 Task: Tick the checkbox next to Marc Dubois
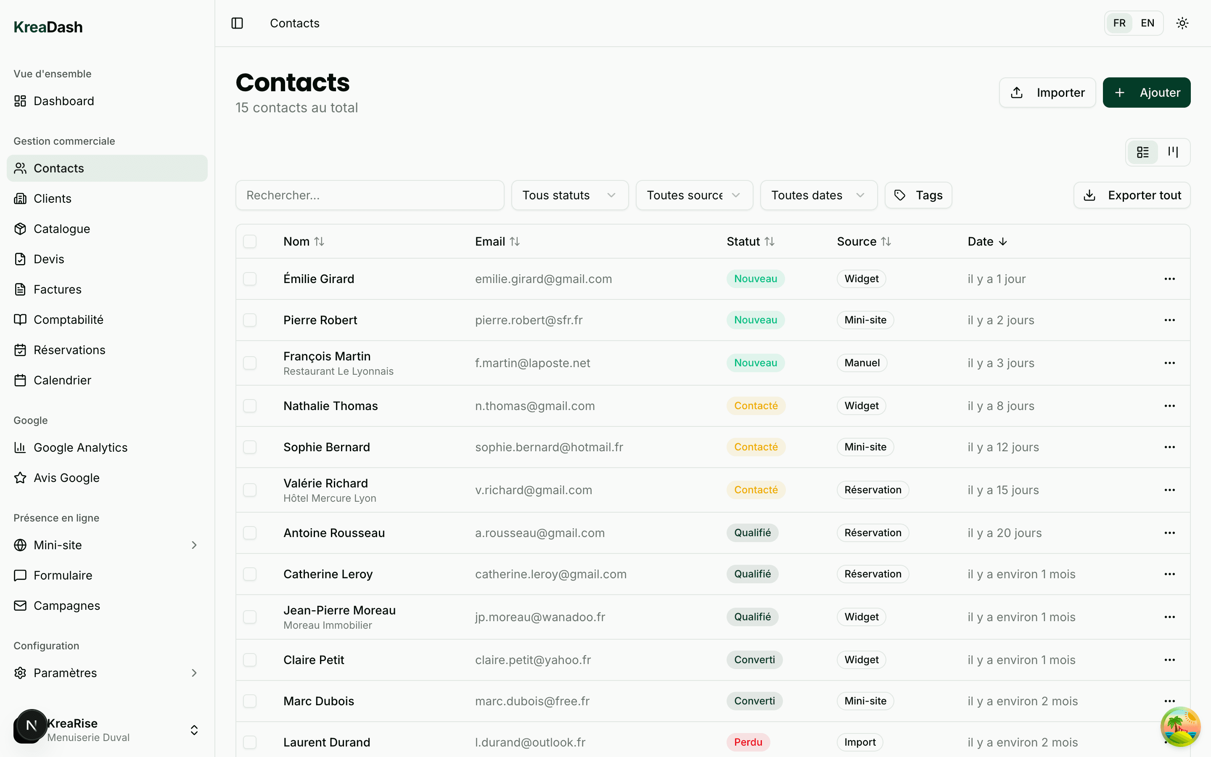250,701
